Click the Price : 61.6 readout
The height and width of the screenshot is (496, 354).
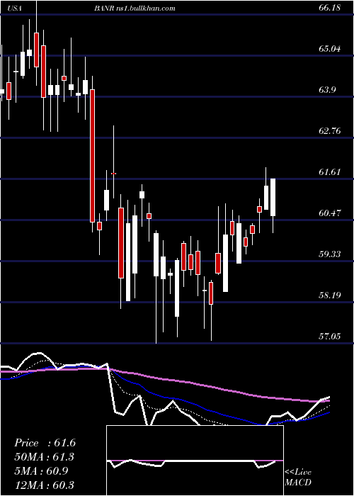click(45, 443)
